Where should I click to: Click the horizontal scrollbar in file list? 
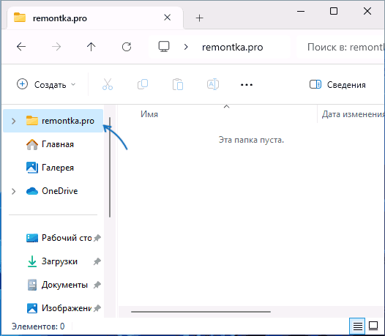[201, 312]
